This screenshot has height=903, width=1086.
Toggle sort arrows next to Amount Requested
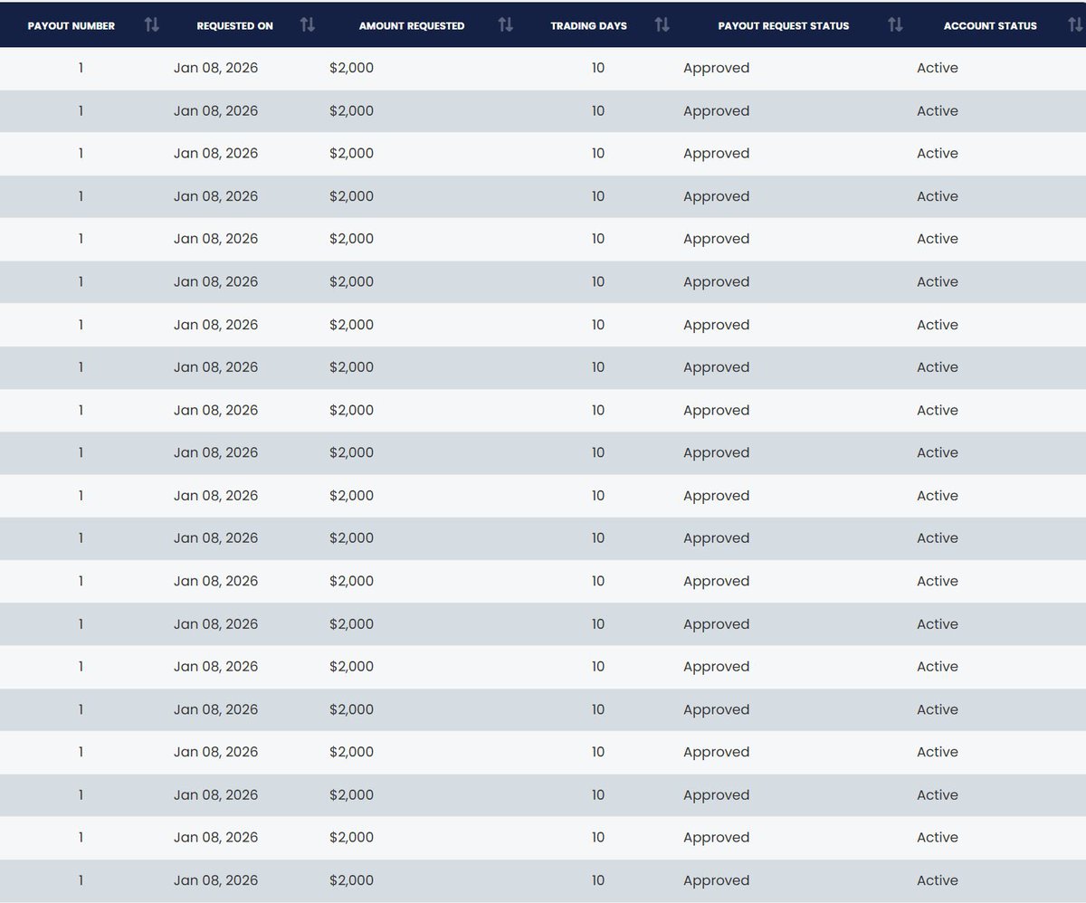coord(505,25)
